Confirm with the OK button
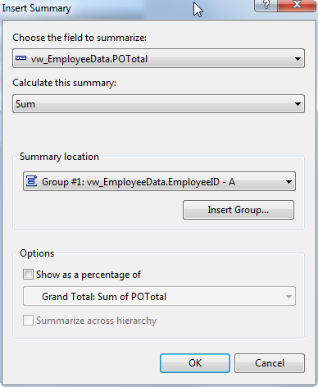318x387 pixels. (x=195, y=363)
